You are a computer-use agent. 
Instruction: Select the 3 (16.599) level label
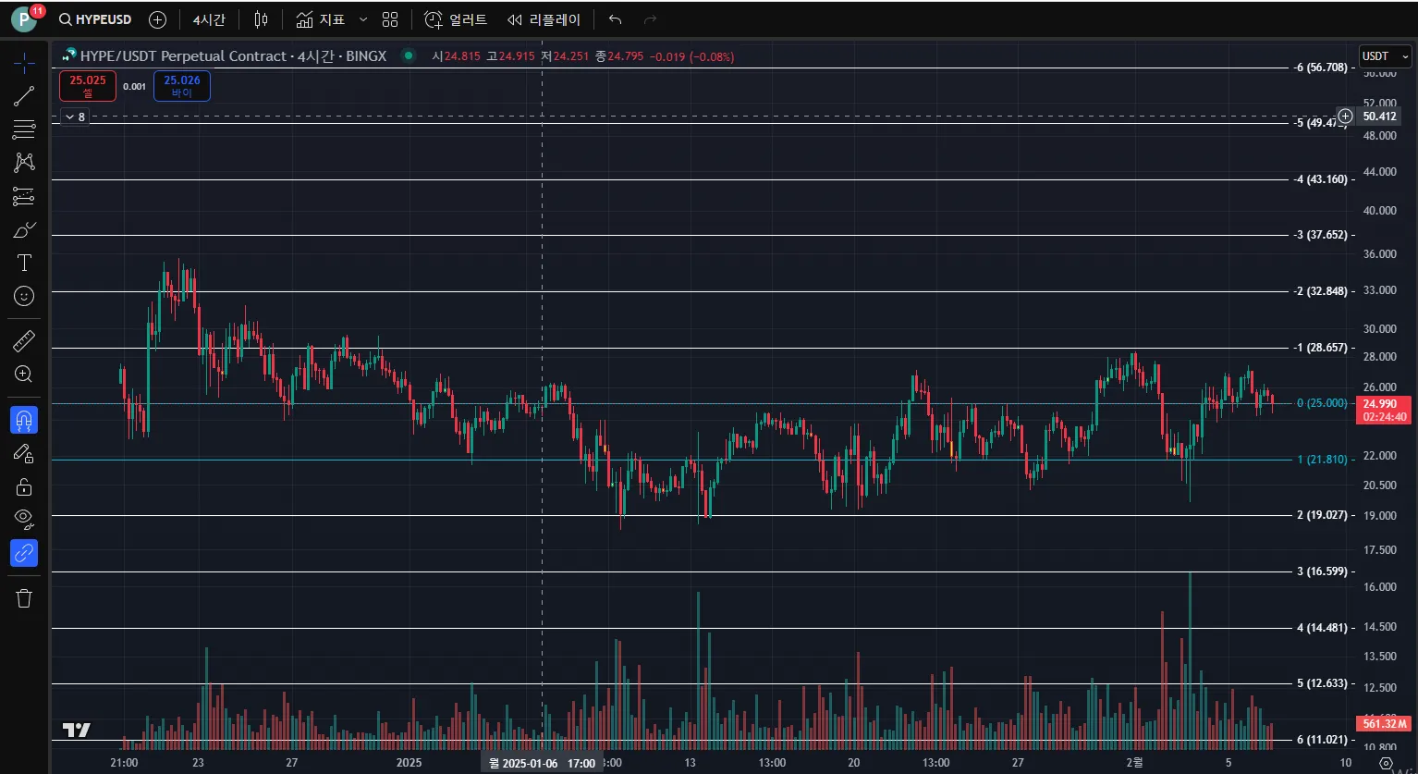pyautogui.click(x=1322, y=571)
